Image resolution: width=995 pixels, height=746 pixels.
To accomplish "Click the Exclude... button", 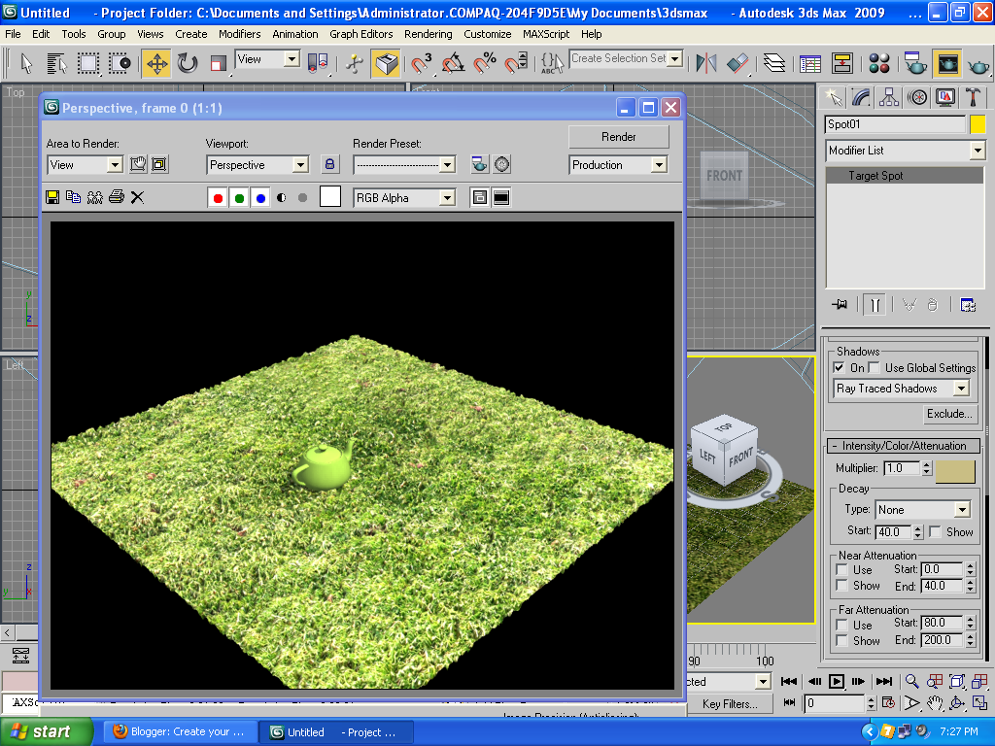I will (x=949, y=414).
